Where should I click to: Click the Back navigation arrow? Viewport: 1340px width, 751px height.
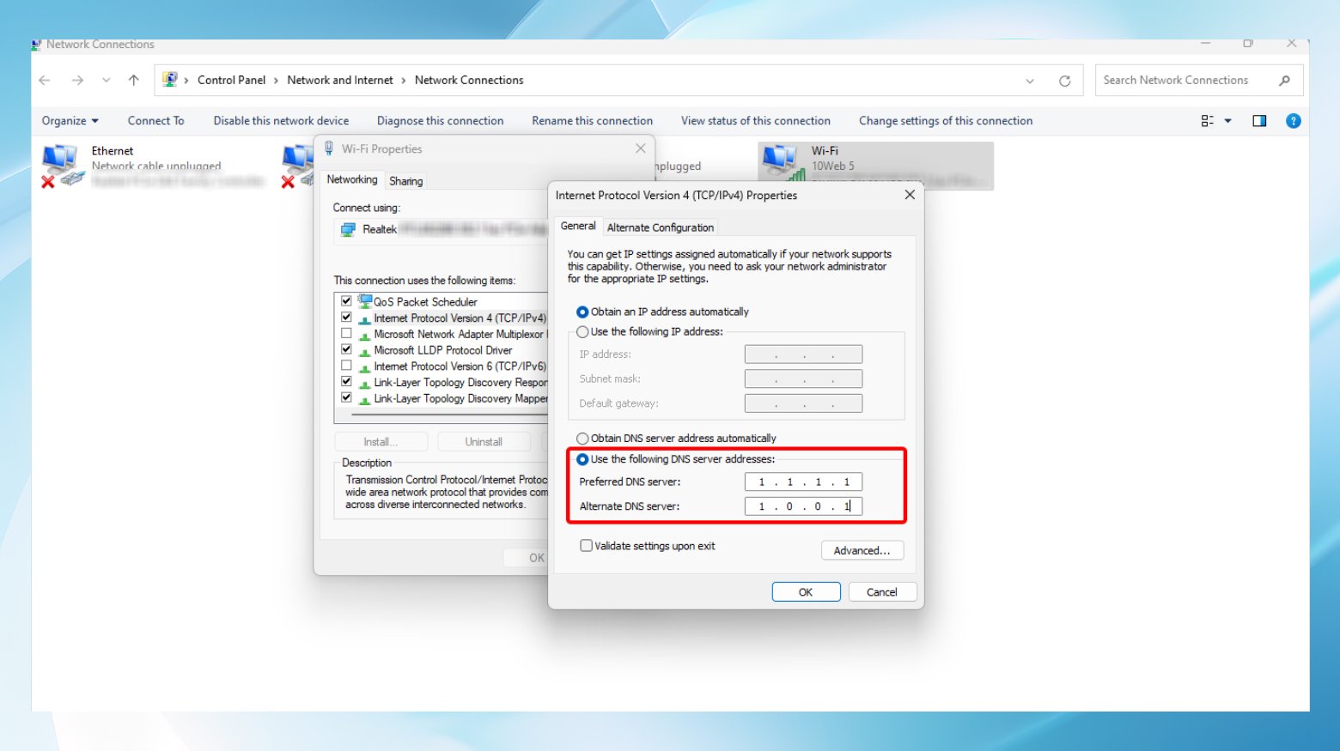click(x=45, y=80)
